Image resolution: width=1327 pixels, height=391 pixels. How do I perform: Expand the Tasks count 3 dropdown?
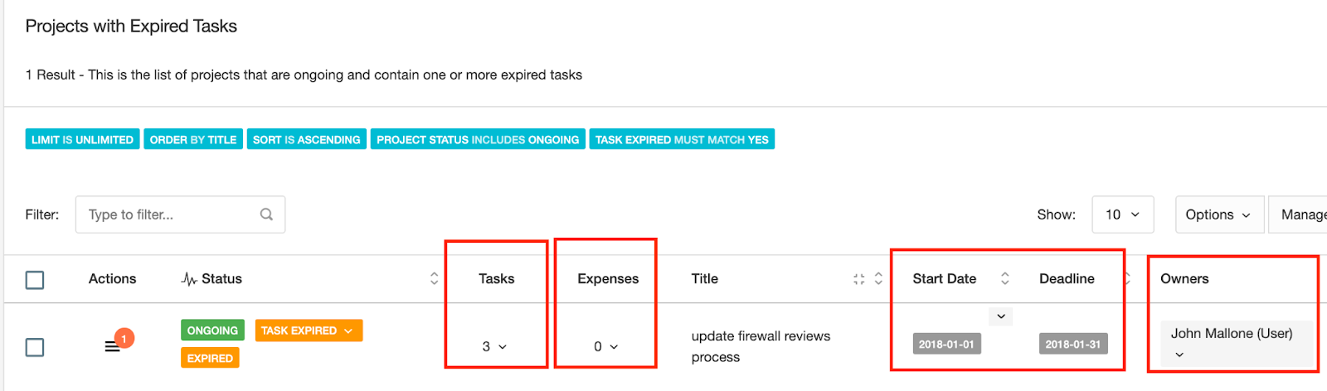494,346
